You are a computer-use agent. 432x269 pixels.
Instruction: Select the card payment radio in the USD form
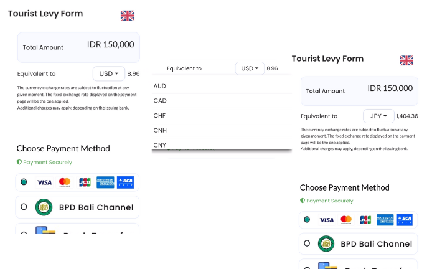click(x=24, y=182)
